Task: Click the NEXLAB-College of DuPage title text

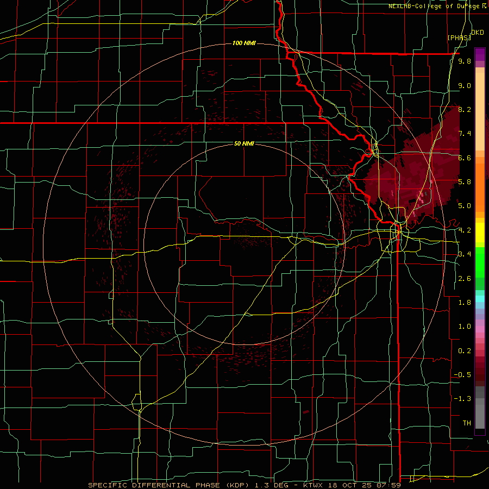Action: tap(434, 6)
